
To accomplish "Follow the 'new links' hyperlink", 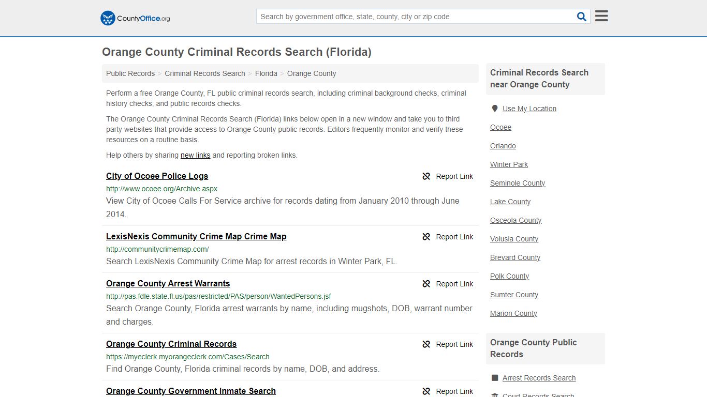I will [x=195, y=155].
